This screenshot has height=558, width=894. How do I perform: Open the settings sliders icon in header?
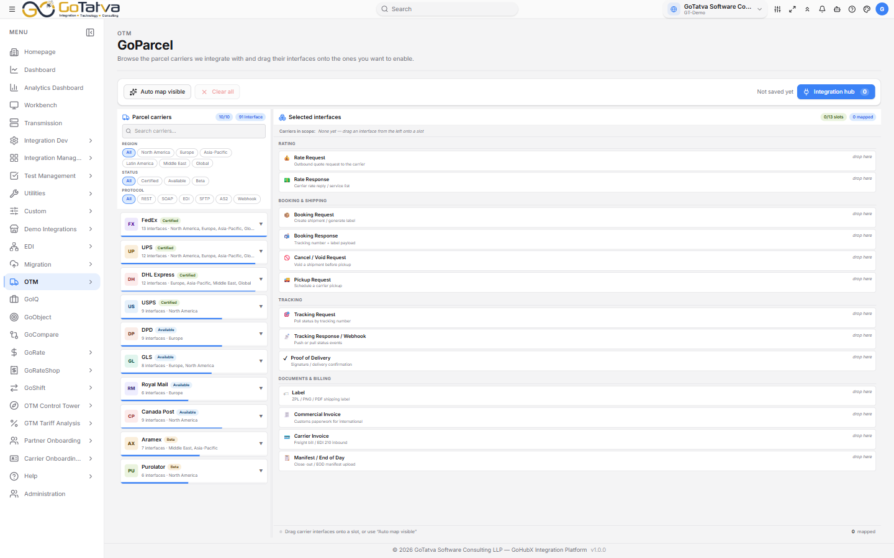tap(777, 9)
